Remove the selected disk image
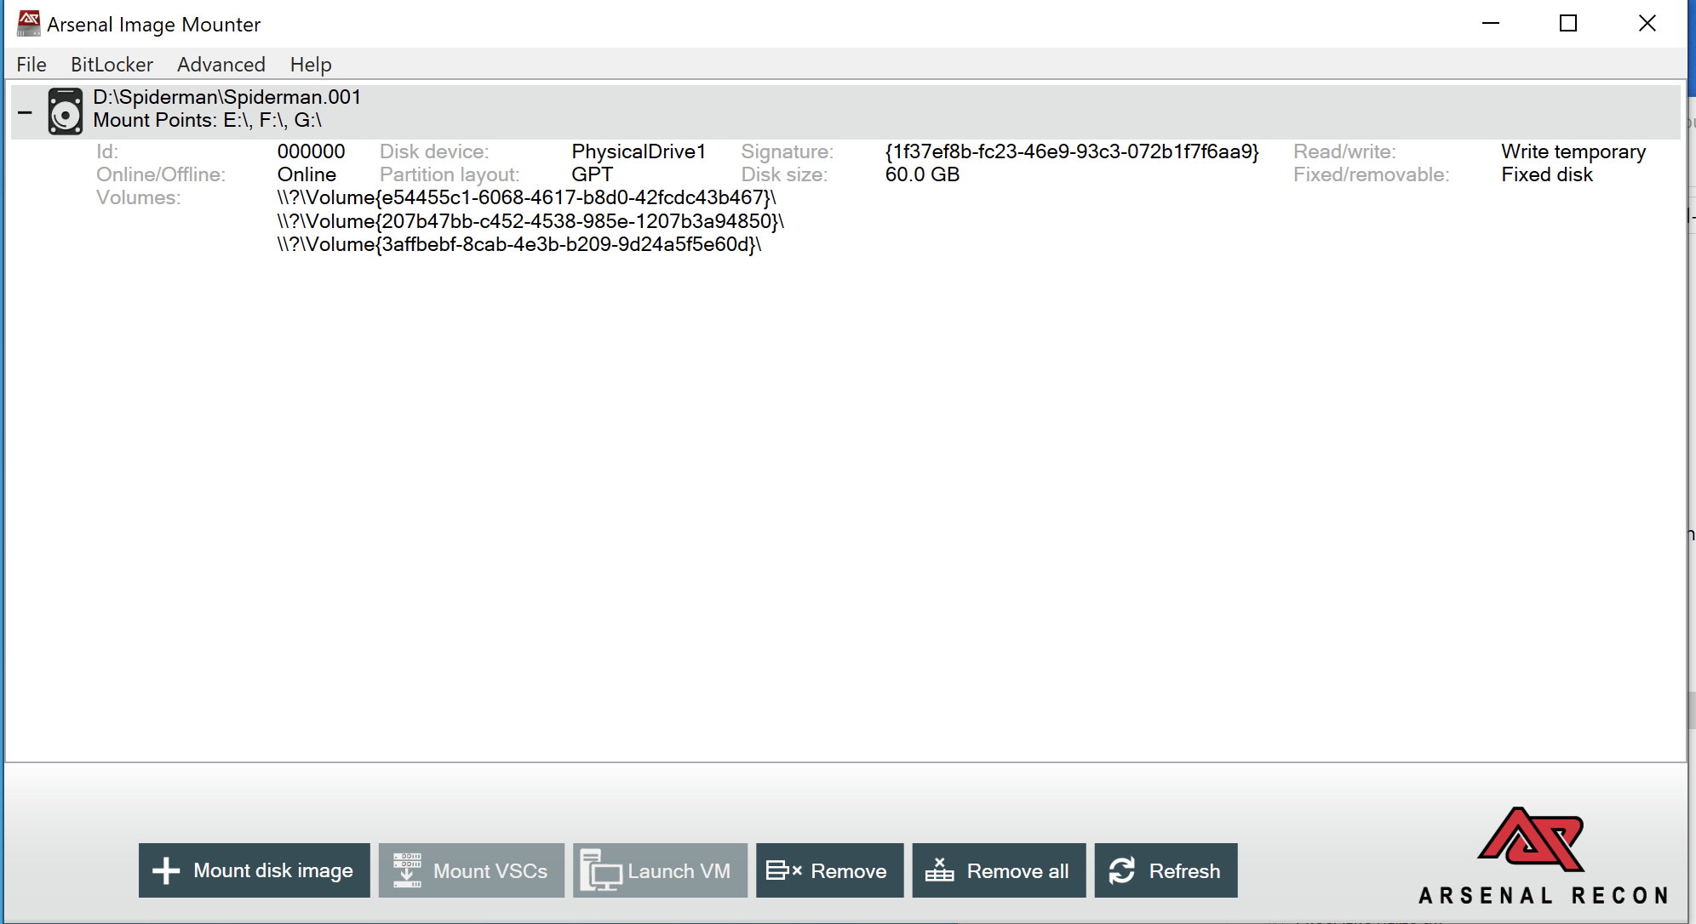 830,870
